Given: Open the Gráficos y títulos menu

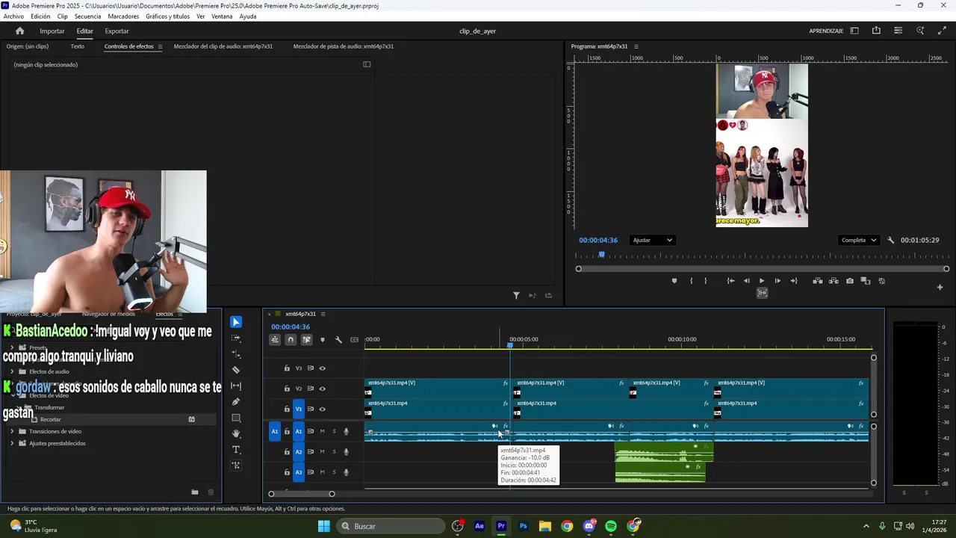Looking at the screenshot, I should tap(167, 16).
